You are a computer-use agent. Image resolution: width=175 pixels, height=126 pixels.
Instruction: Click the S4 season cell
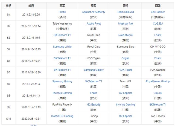point(8,49)
